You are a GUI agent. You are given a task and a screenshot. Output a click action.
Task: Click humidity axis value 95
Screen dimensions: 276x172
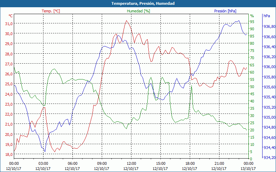[x=252, y=22]
